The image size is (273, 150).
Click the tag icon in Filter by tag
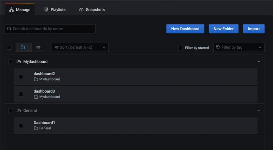(218, 47)
